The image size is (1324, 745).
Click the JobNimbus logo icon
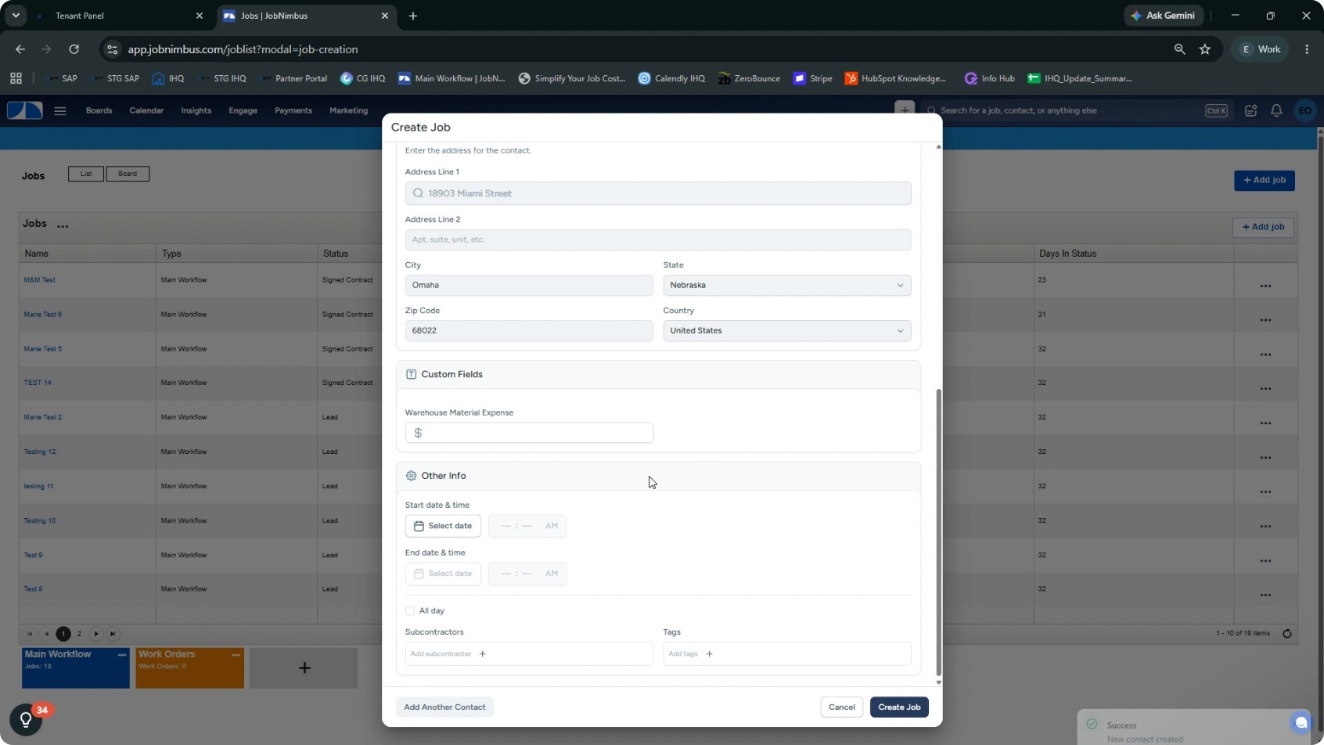click(25, 110)
